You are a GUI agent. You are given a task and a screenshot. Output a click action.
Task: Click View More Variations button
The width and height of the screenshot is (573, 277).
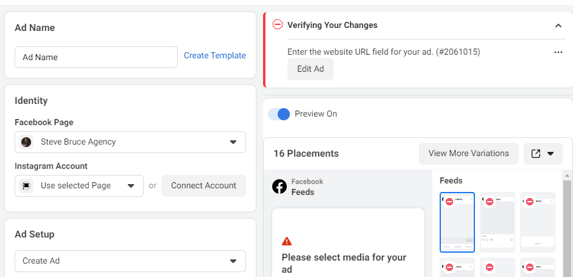pyautogui.click(x=468, y=154)
